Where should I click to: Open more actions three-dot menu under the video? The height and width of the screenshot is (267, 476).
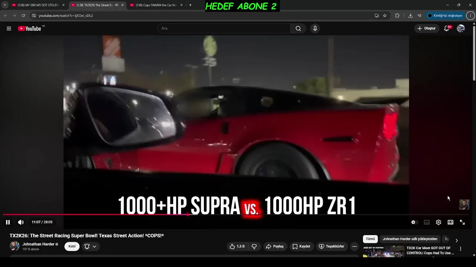[x=354, y=246]
